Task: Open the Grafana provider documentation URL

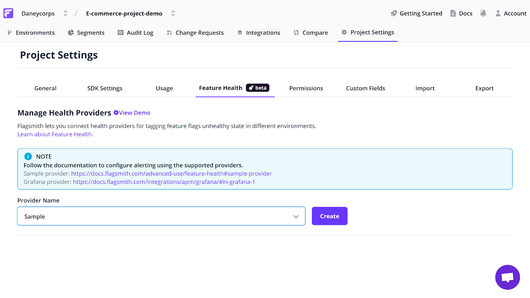Action: [x=164, y=182]
